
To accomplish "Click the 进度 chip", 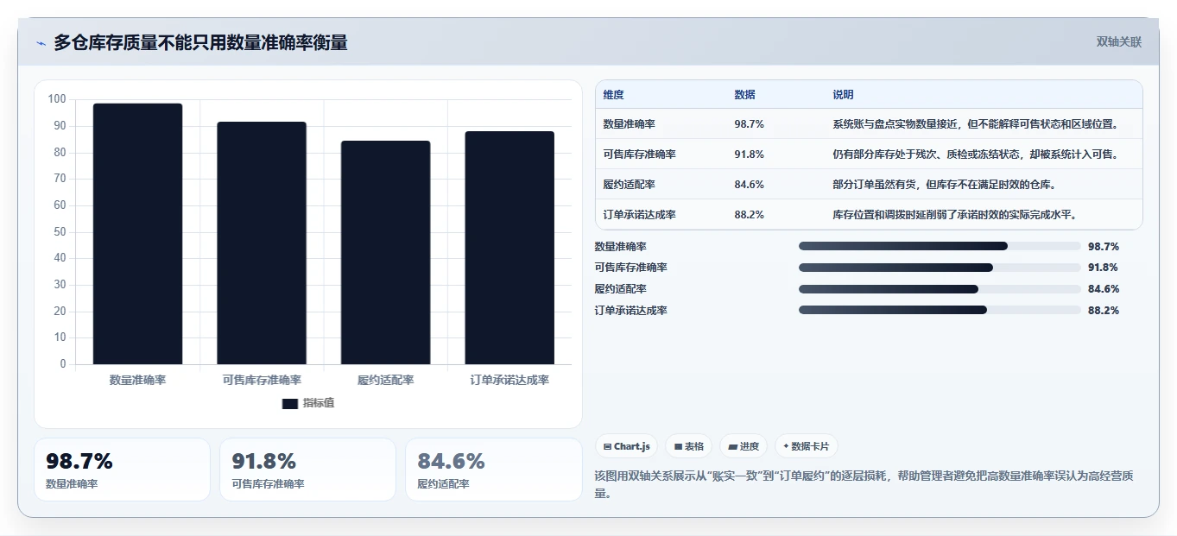I will tap(744, 446).
